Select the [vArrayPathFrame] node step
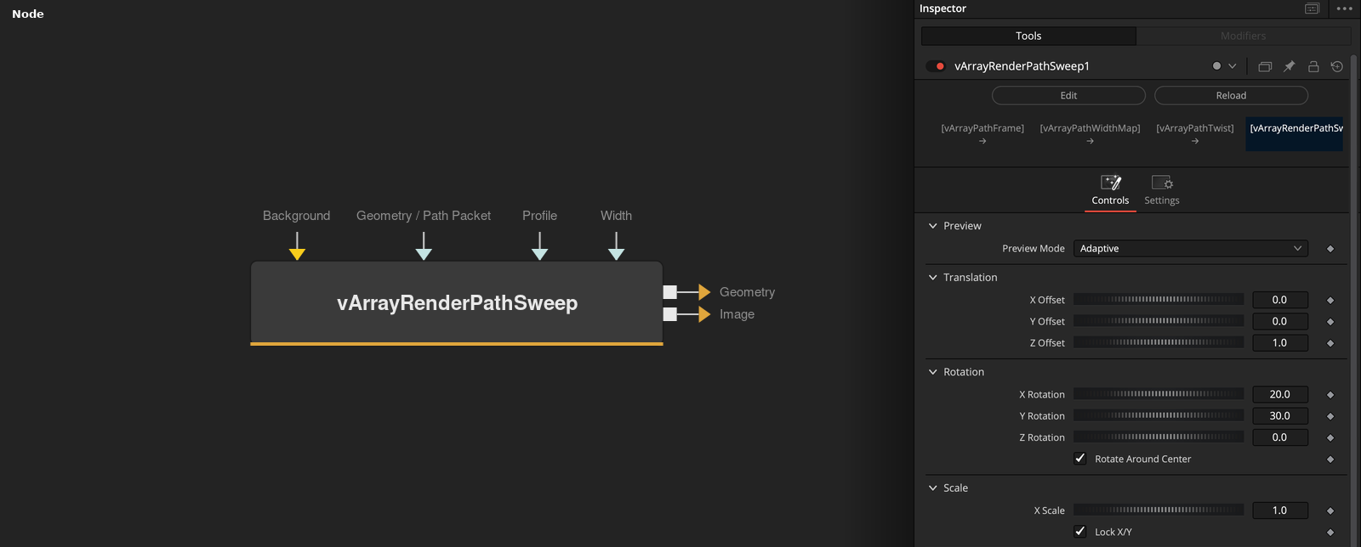 [x=982, y=133]
